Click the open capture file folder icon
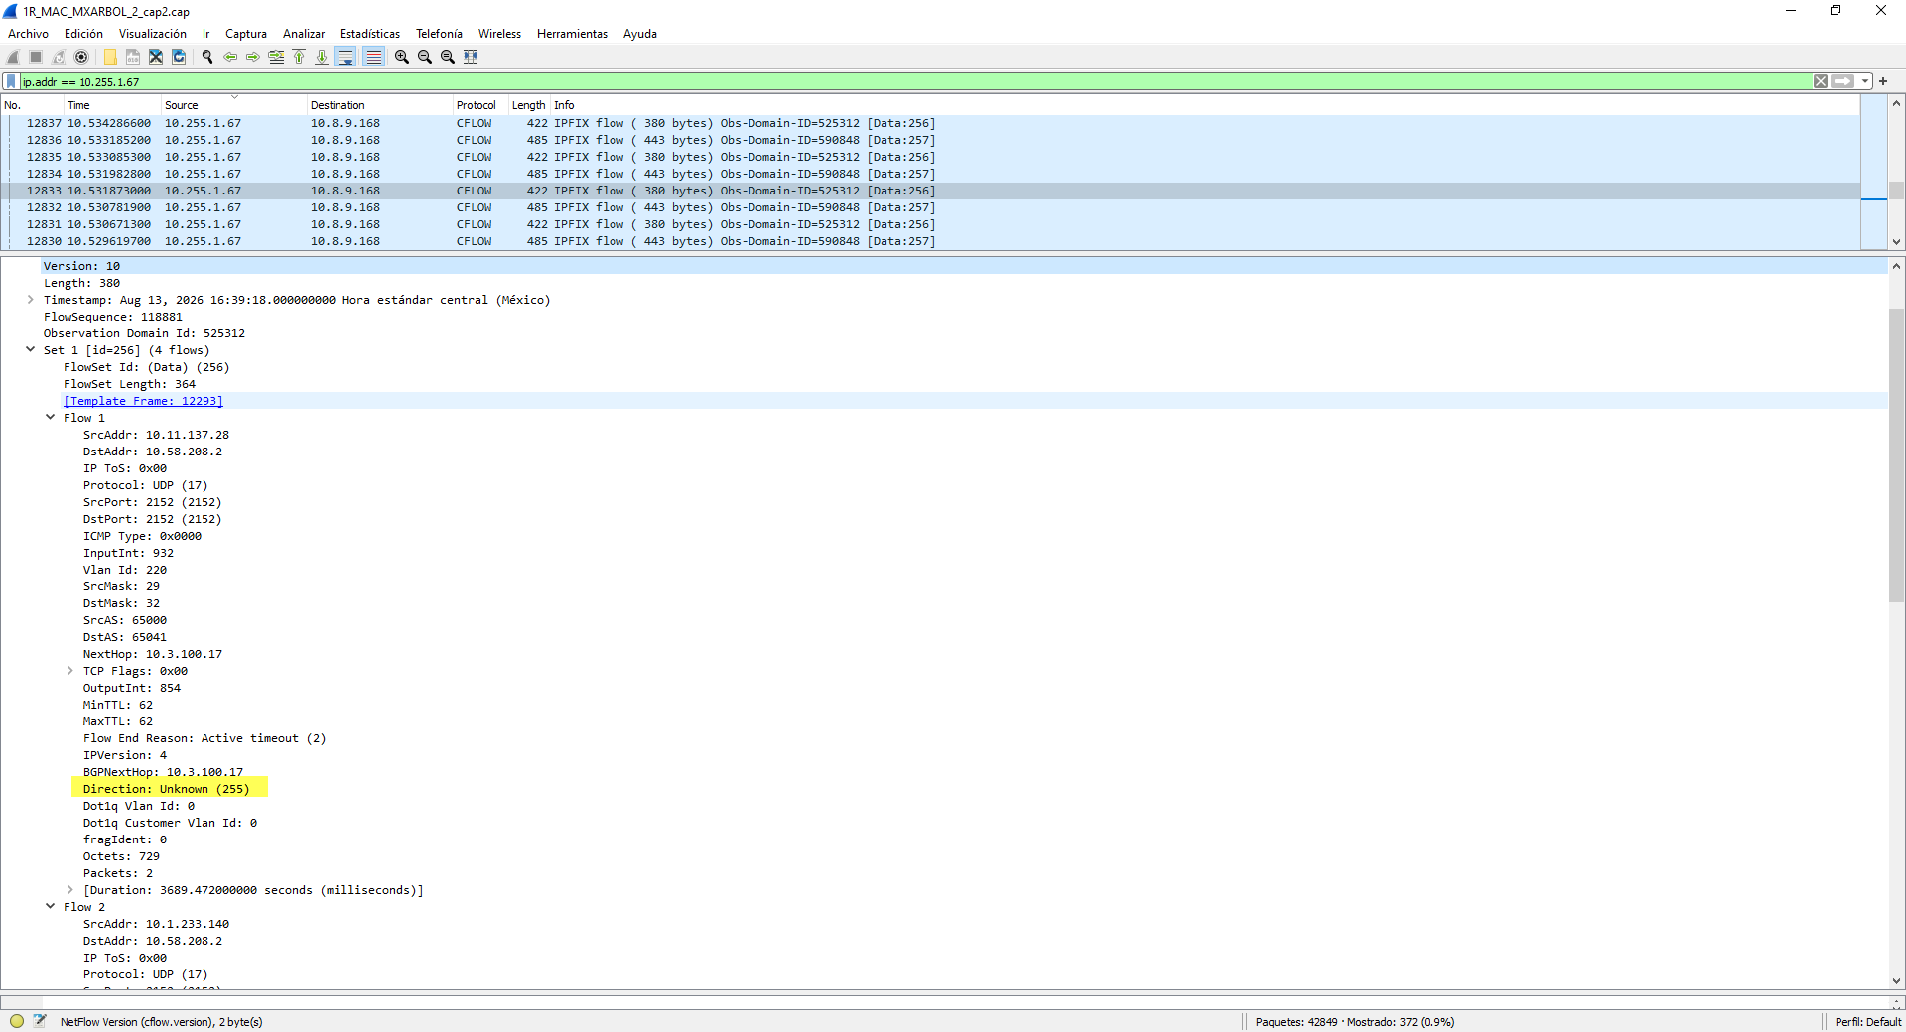 pos(110,57)
